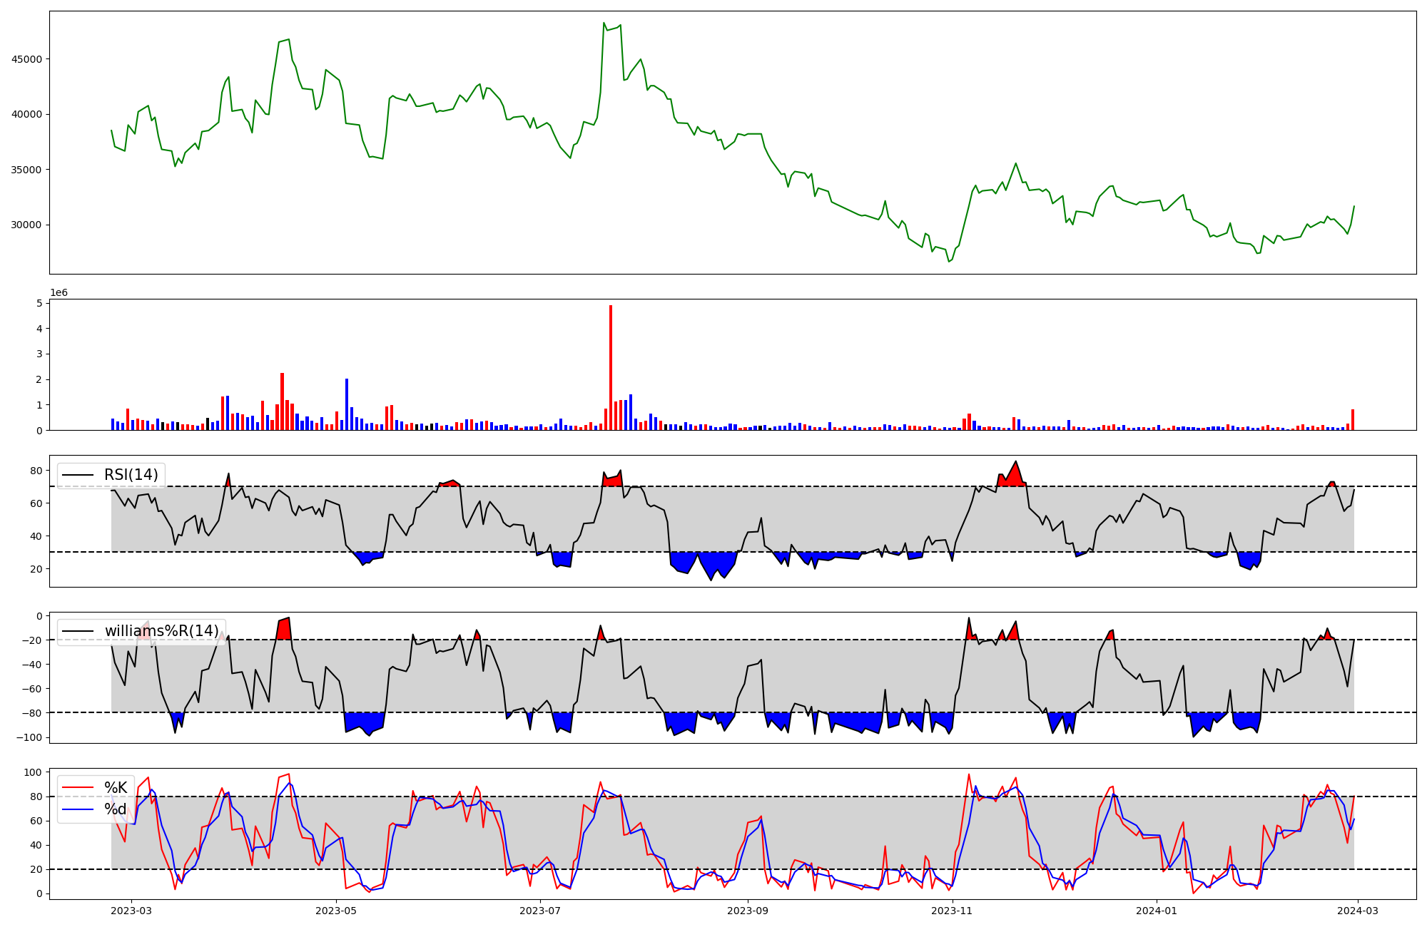Click the 2024-03 x-axis date label
The height and width of the screenshot is (927, 1427).
[x=1357, y=911]
